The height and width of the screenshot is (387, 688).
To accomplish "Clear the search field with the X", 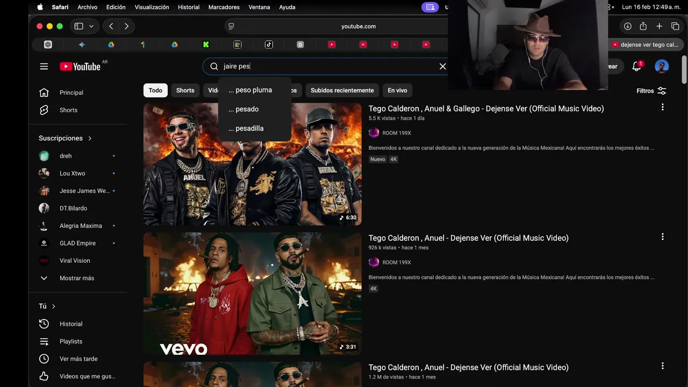I will [x=442, y=66].
